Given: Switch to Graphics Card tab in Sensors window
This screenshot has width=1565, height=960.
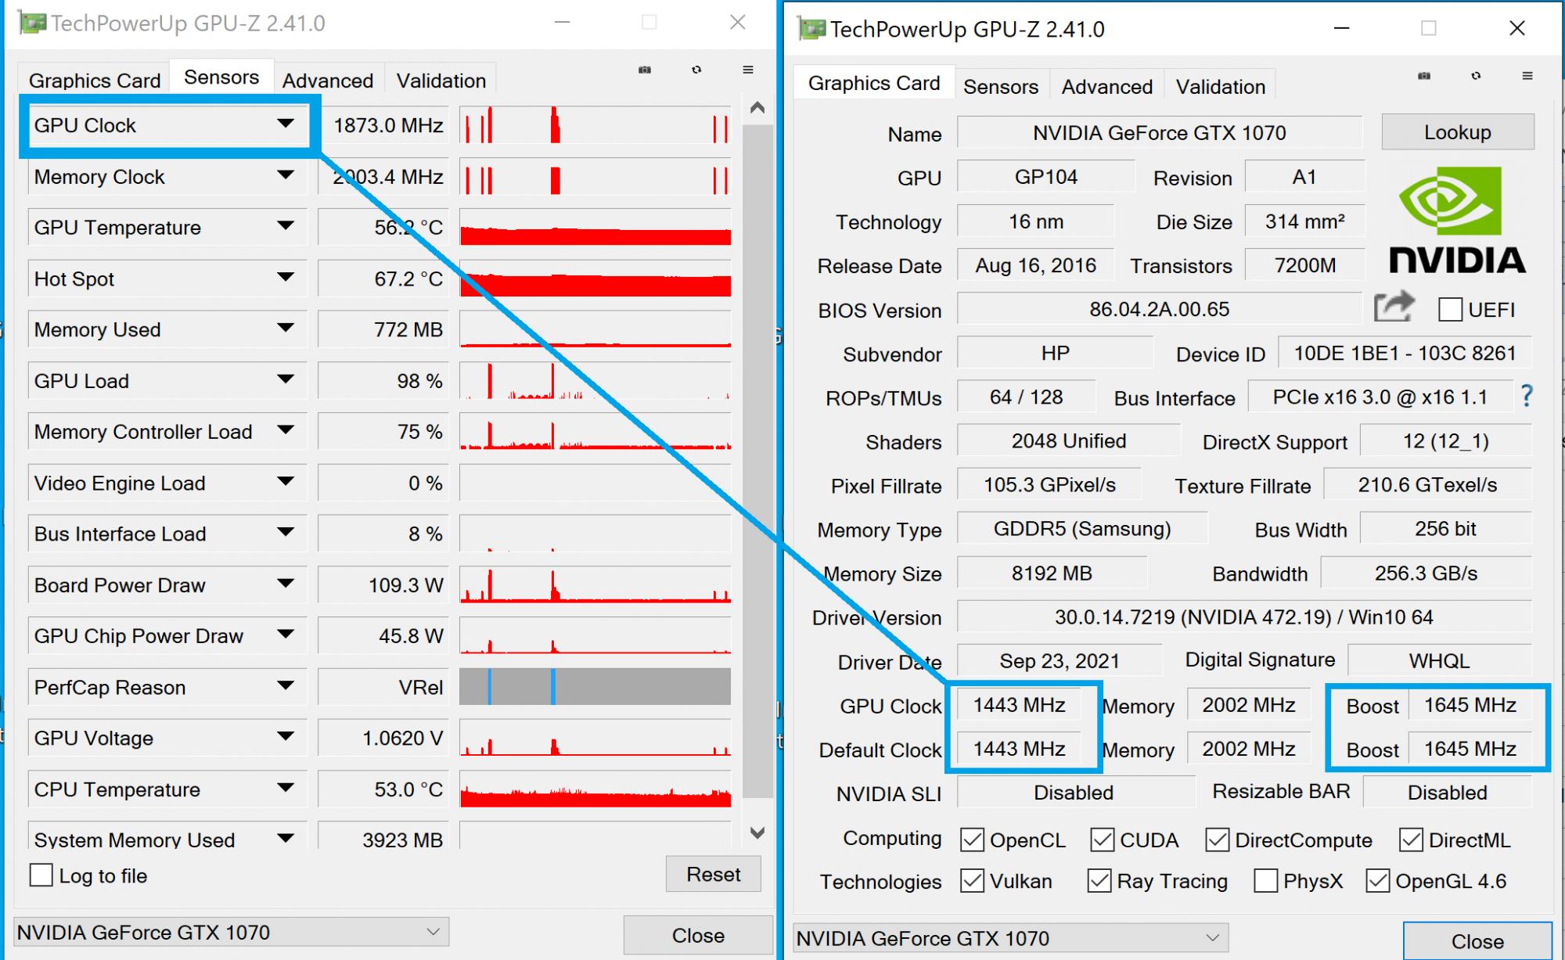Looking at the screenshot, I should pos(94,80).
